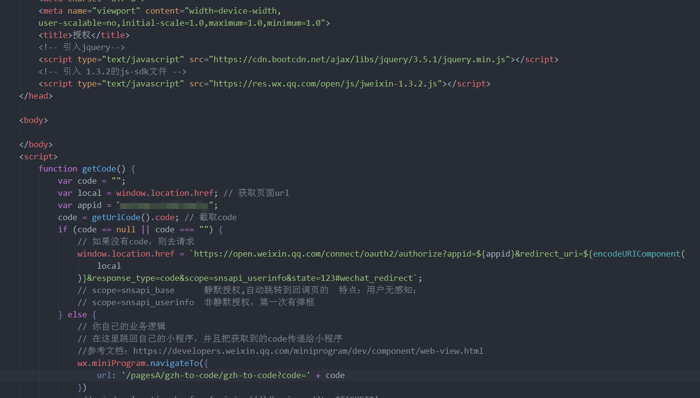Click the comment '你自己的业务逻辑'

(x=122, y=327)
